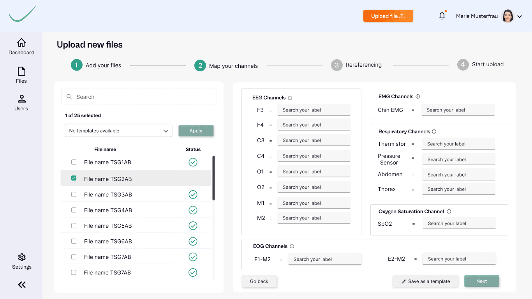Image resolution: width=532 pixels, height=299 pixels.
Task: Click the search magnifier icon
Action: point(69,96)
